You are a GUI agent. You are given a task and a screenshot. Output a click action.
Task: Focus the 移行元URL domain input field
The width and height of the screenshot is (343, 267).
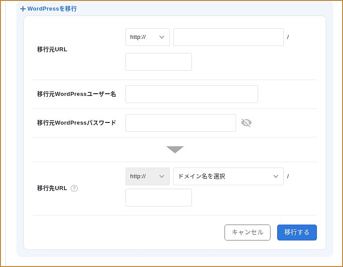[229, 37]
